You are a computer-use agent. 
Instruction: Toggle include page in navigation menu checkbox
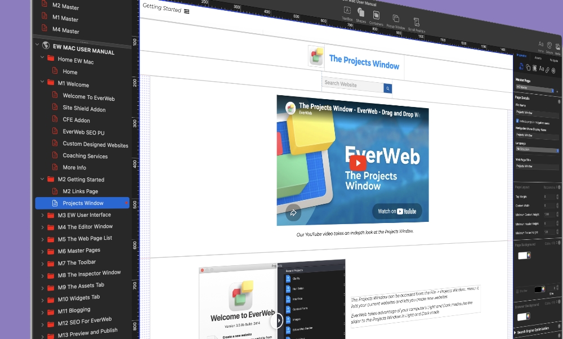(x=518, y=121)
